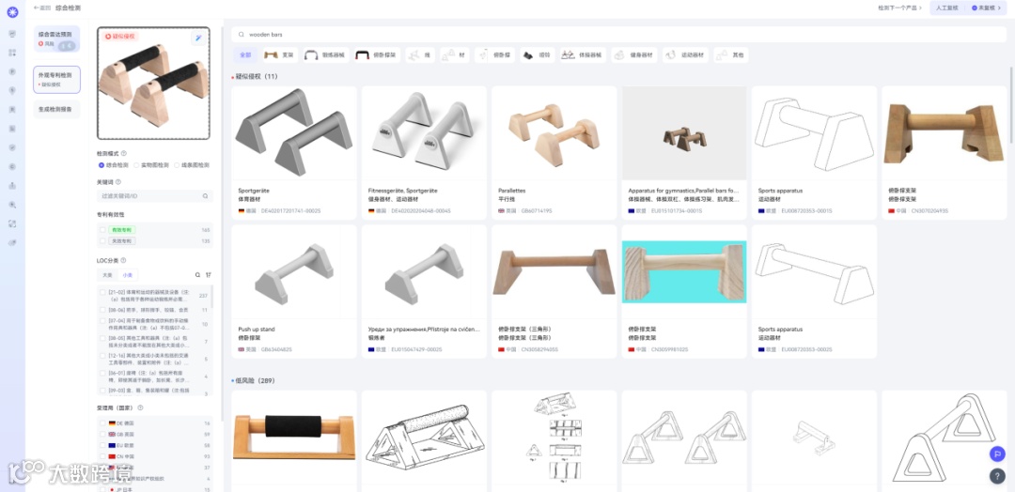
Task: Open the sidebar upload share icon
Action: pyautogui.click(x=12, y=186)
